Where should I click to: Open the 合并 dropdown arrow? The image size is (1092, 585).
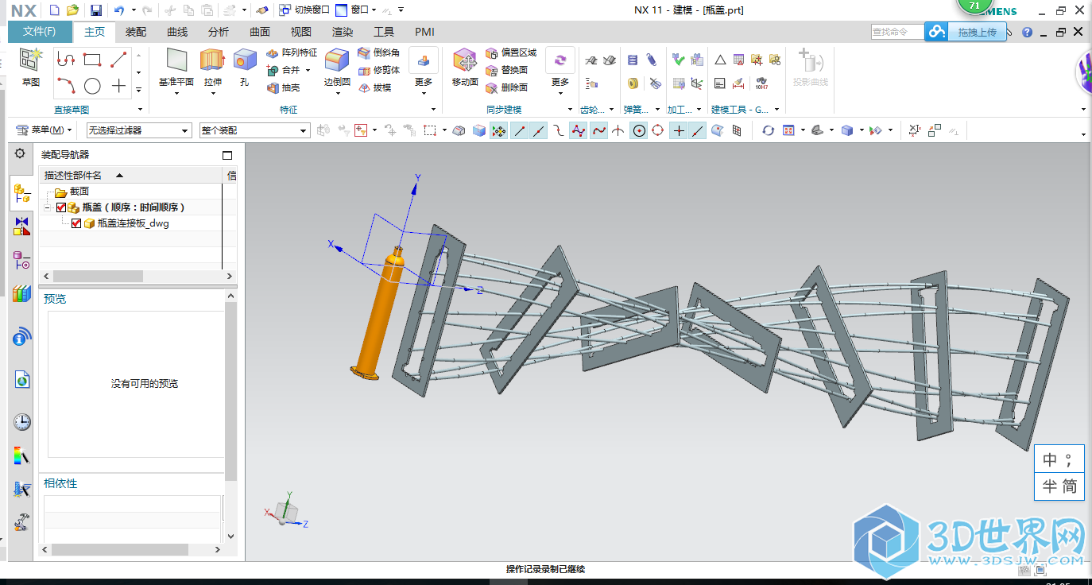308,70
